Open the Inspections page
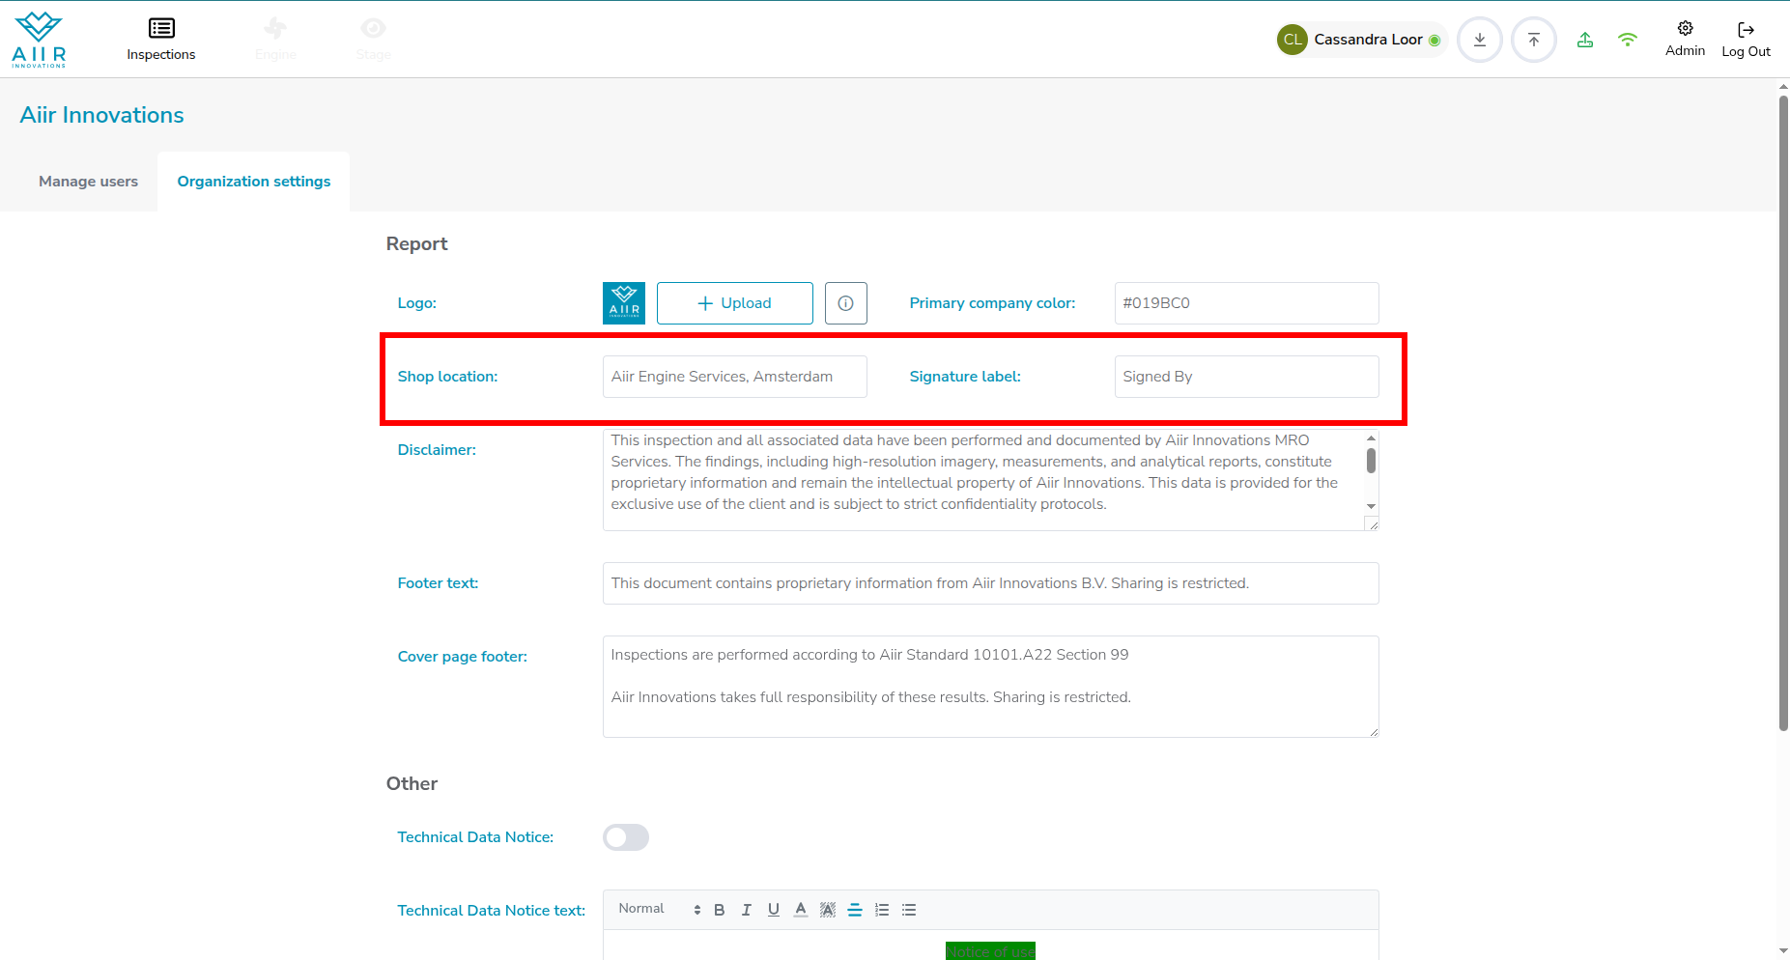This screenshot has height=960, width=1790. [x=161, y=40]
